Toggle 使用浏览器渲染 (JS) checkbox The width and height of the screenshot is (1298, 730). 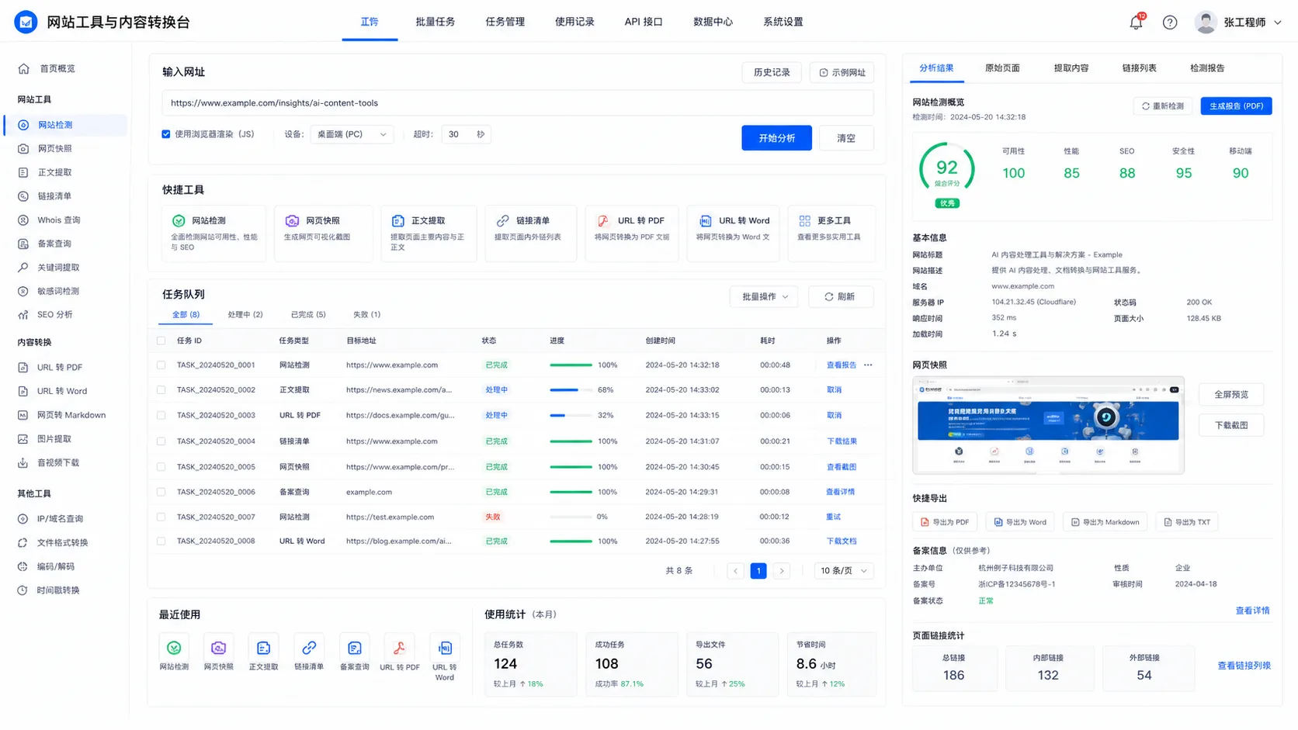[x=166, y=134]
